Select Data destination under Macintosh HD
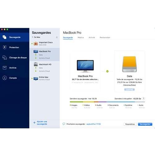 click(41, 68)
